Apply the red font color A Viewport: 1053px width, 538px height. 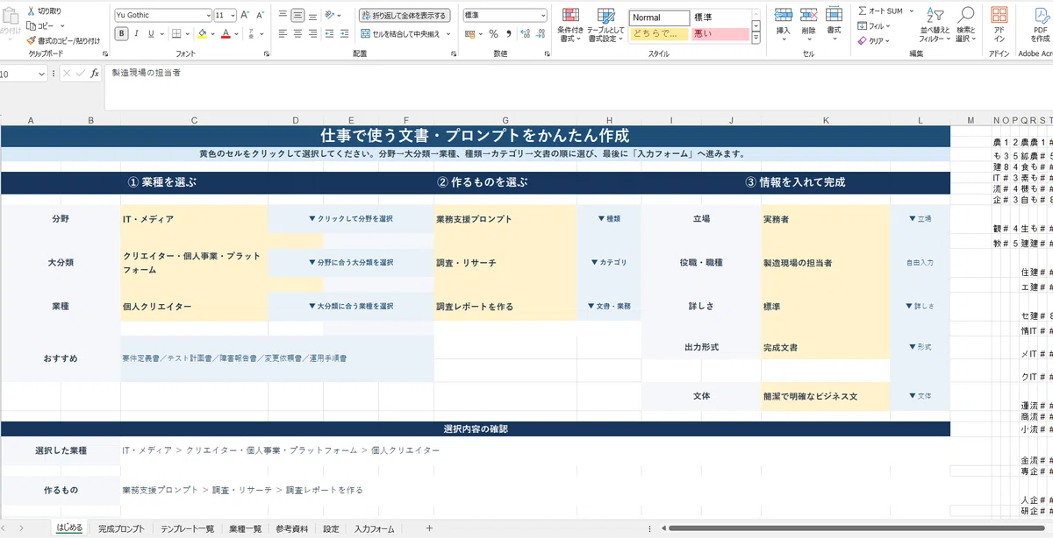(x=226, y=33)
